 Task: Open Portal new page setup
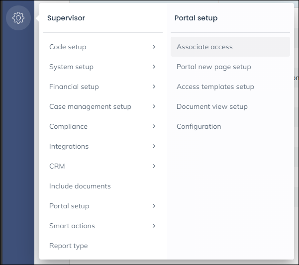(x=213, y=67)
